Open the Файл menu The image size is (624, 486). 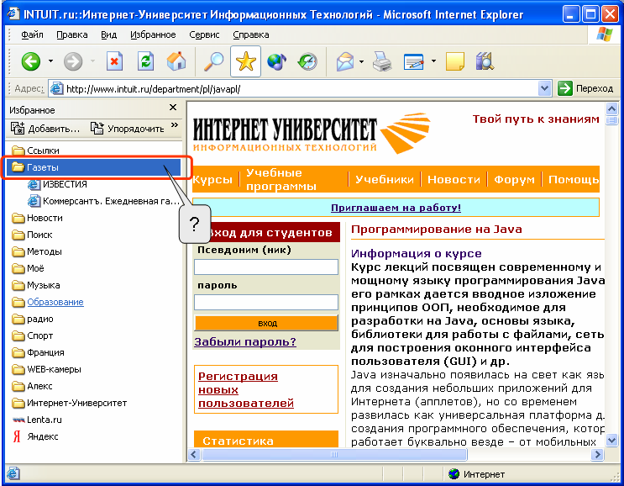tap(32, 34)
